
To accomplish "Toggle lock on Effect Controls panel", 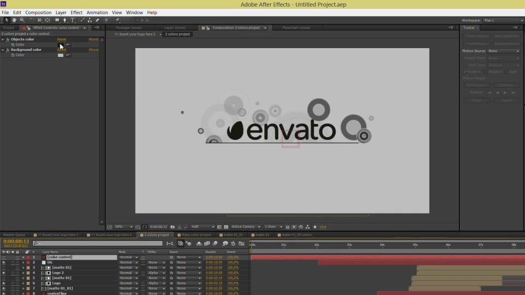I will click(x=28, y=28).
